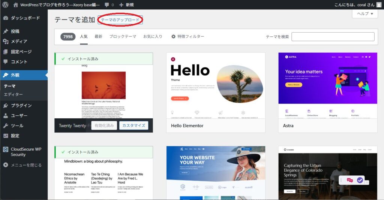
Task: Select the 最新 filter tab
Action: click(x=99, y=36)
